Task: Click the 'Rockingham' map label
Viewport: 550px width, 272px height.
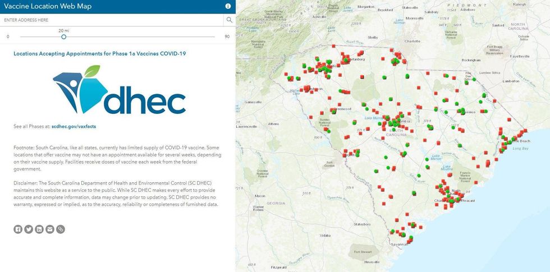Action: click(471, 60)
